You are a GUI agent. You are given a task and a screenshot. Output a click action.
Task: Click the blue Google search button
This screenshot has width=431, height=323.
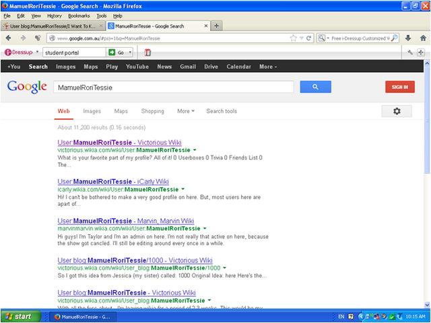tap(316, 87)
